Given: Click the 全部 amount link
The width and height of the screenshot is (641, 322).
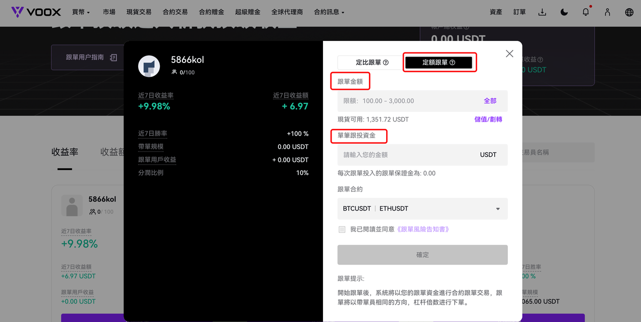Looking at the screenshot, I should 490,101.
